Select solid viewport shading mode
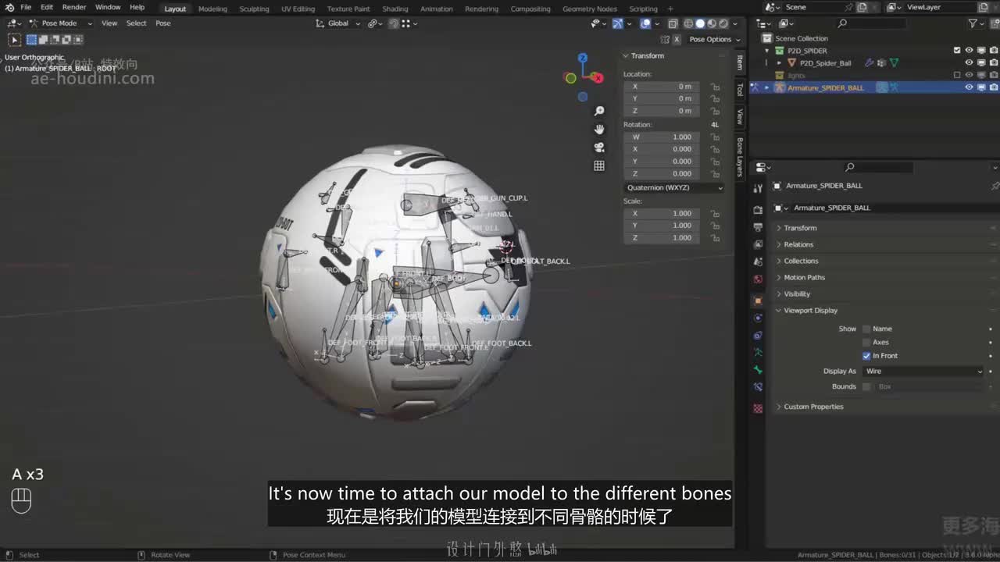 700,23
